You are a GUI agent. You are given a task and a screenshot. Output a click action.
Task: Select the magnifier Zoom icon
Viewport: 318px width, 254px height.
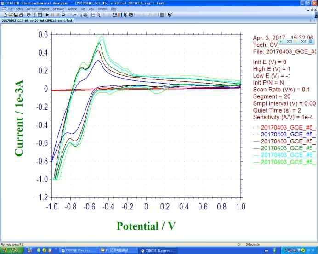tap(98, 15)
